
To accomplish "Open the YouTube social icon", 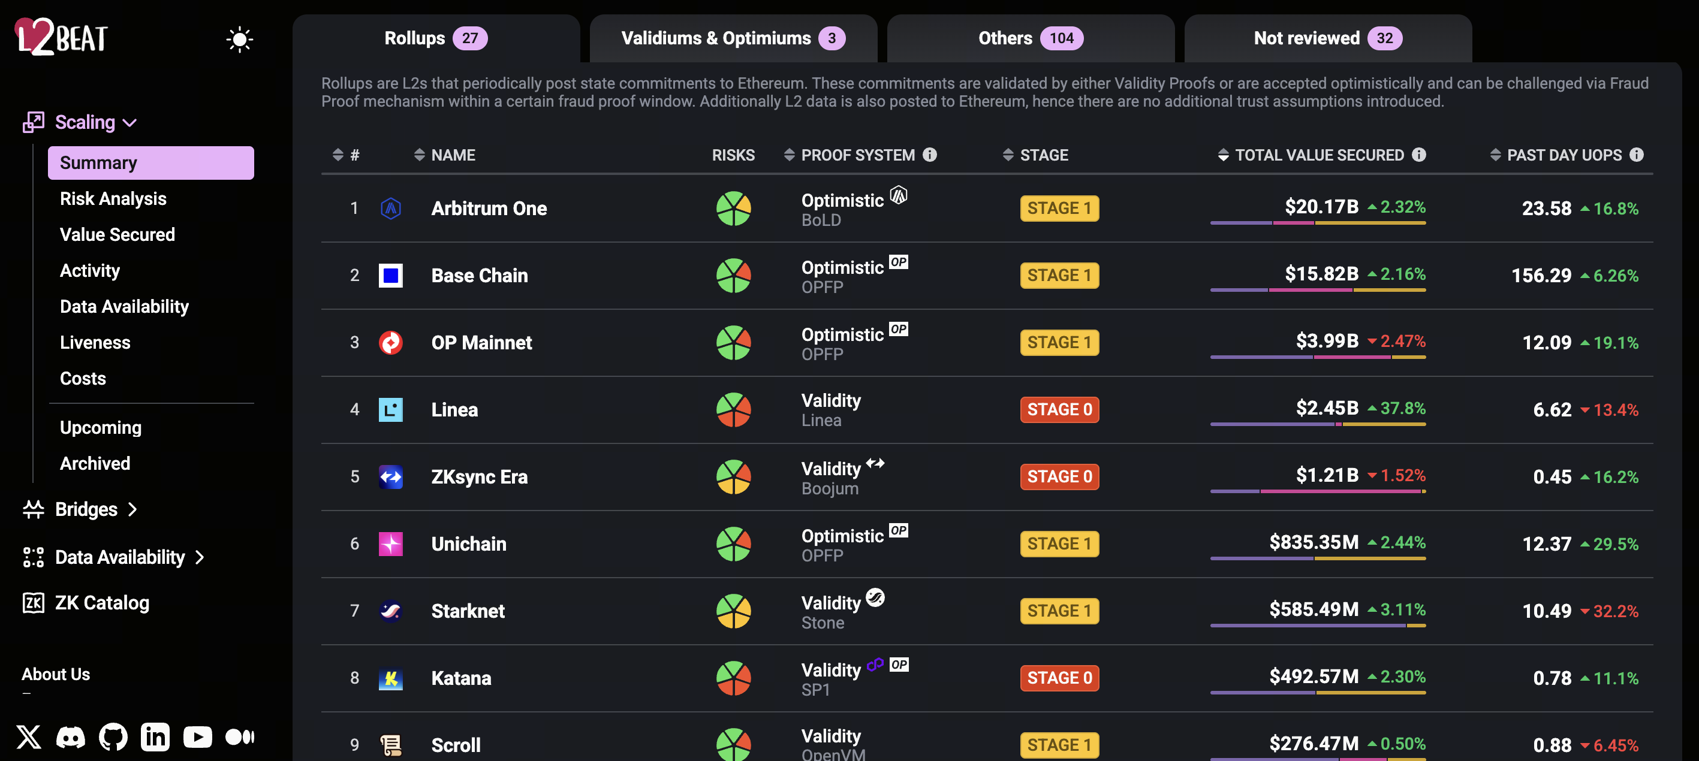I will click(197, 736).
